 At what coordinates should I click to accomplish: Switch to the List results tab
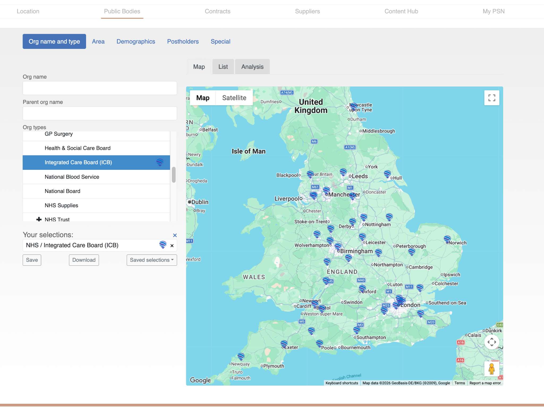coord(223,67)
